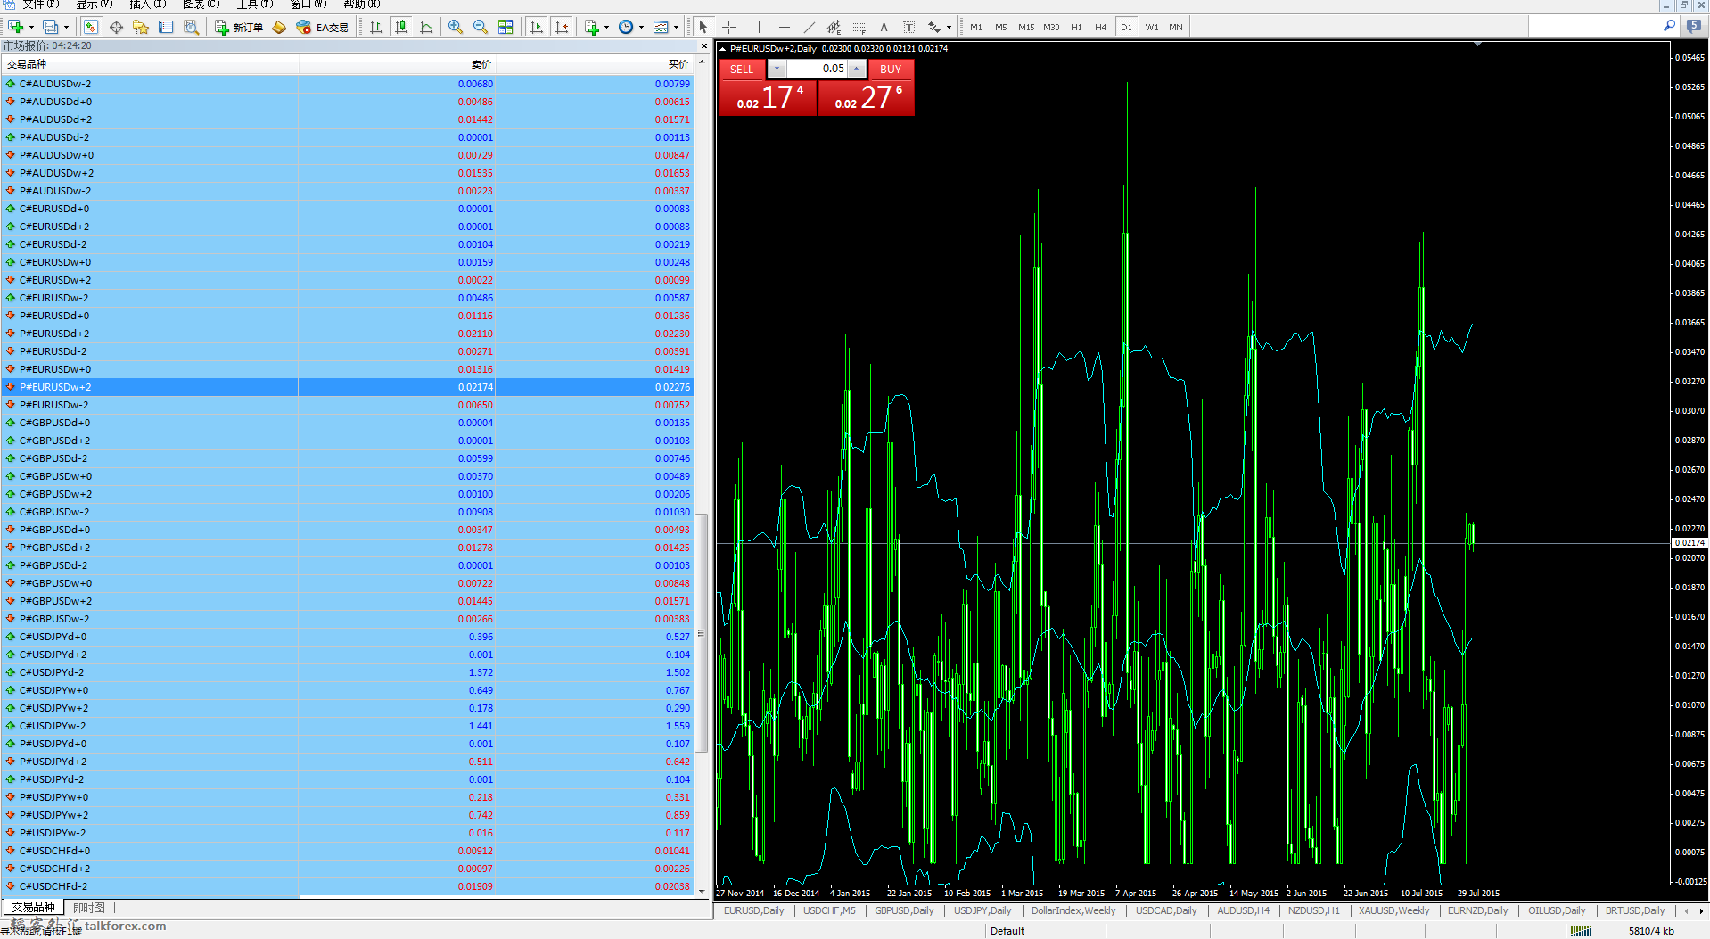Switch timeframe to M1
Screen dimensions: 1710x939
coord(976,27)
